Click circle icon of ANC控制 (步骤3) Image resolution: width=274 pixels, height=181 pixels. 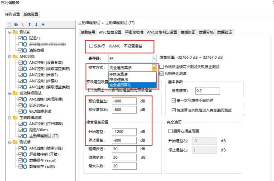[25, 75]
